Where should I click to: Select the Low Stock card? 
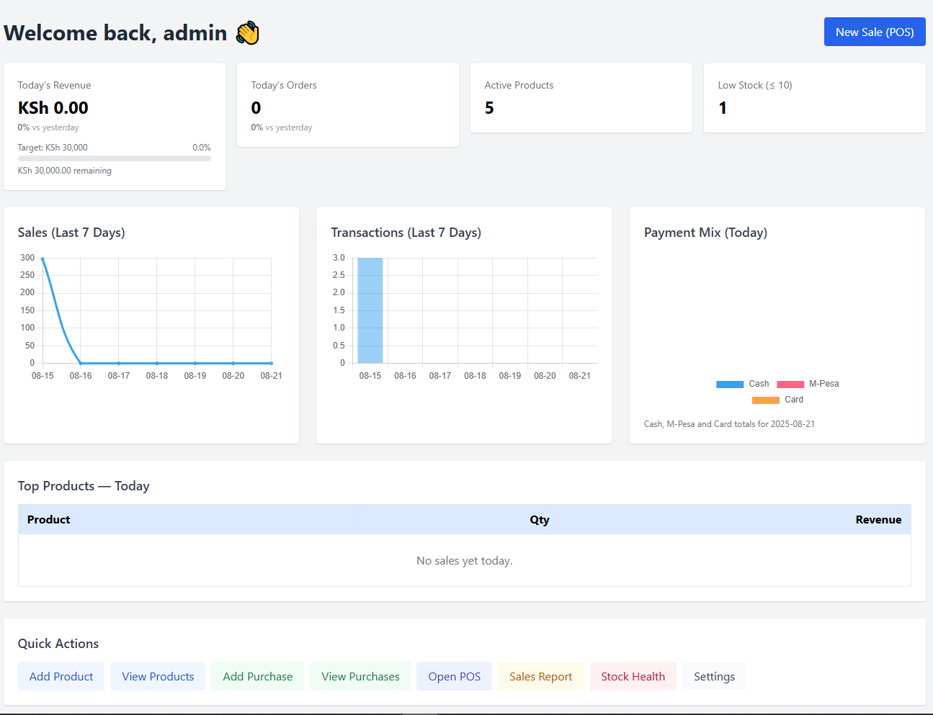point(814,98)
